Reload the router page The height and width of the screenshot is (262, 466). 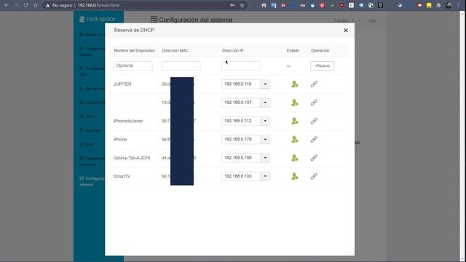pyautogui.click(x=26, y=5)
